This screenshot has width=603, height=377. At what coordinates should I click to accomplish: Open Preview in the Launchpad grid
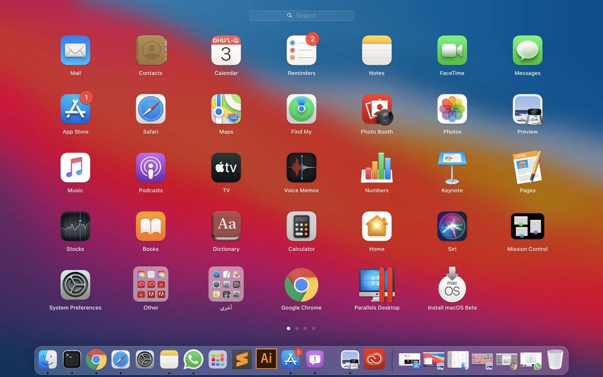528,109
